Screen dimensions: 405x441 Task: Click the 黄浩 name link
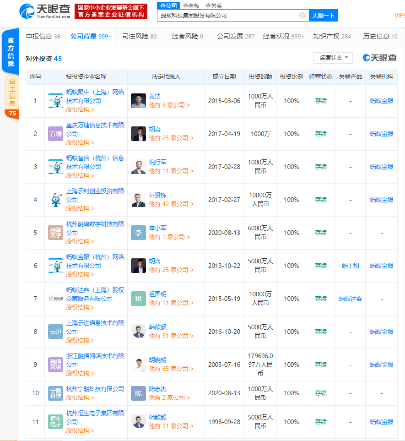tap(155, 96)
